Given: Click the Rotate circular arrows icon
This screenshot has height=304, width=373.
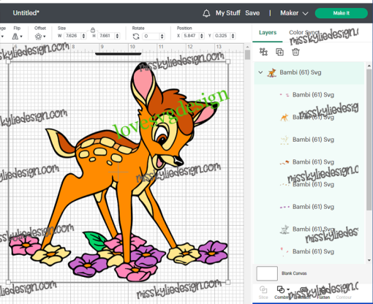Looking at the screenshot, I should coord(136,37).
